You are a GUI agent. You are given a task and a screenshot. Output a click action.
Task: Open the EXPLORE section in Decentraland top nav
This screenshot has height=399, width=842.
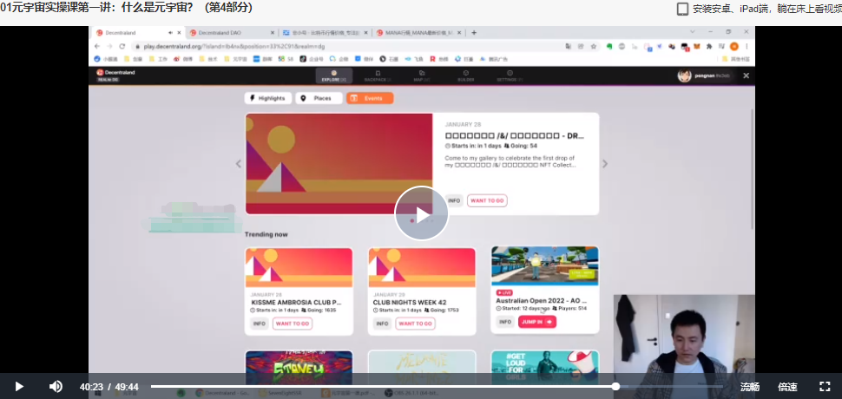click(333, 75)
